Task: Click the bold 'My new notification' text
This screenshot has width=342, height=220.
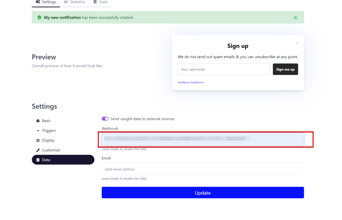Action: click(x=62, y=17)
